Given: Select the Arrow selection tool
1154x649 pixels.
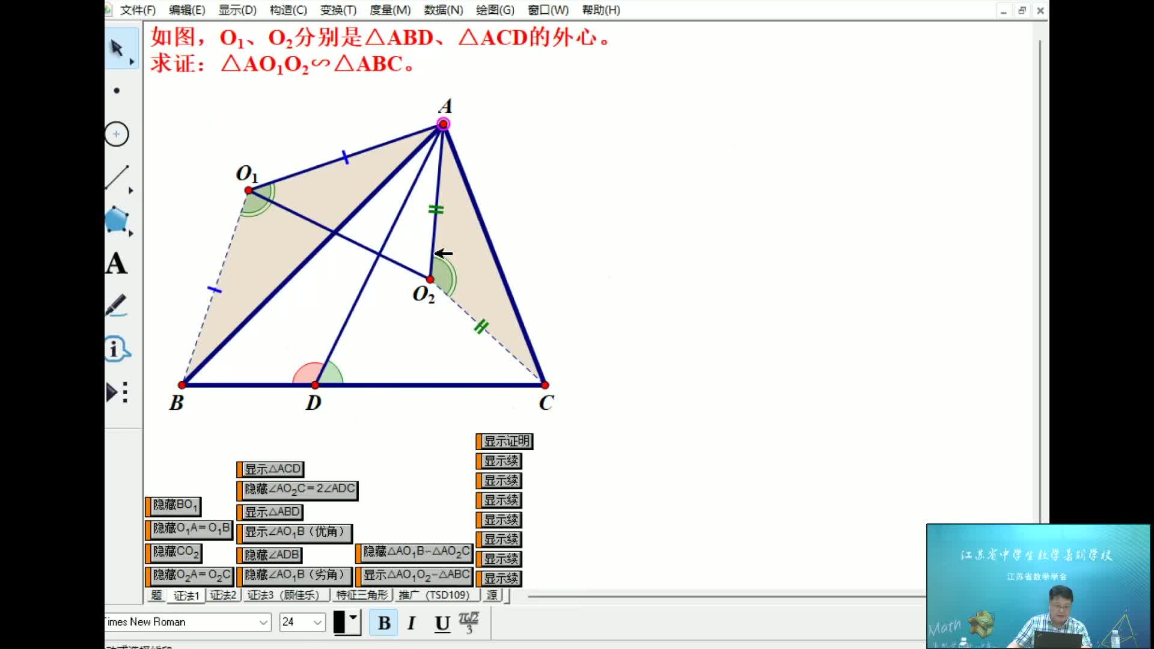Looking at the screenshot, I should point(117,48).
